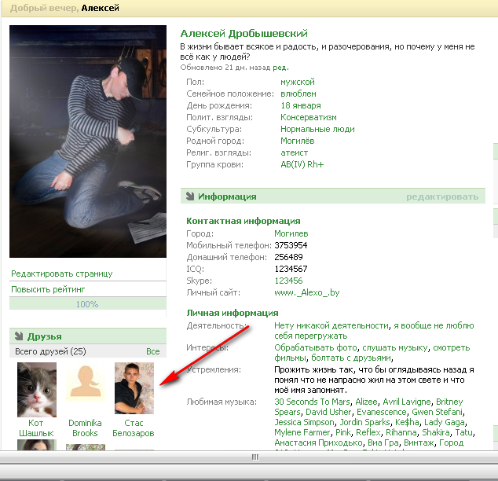Click relationship status влюблен

[298, 94]
